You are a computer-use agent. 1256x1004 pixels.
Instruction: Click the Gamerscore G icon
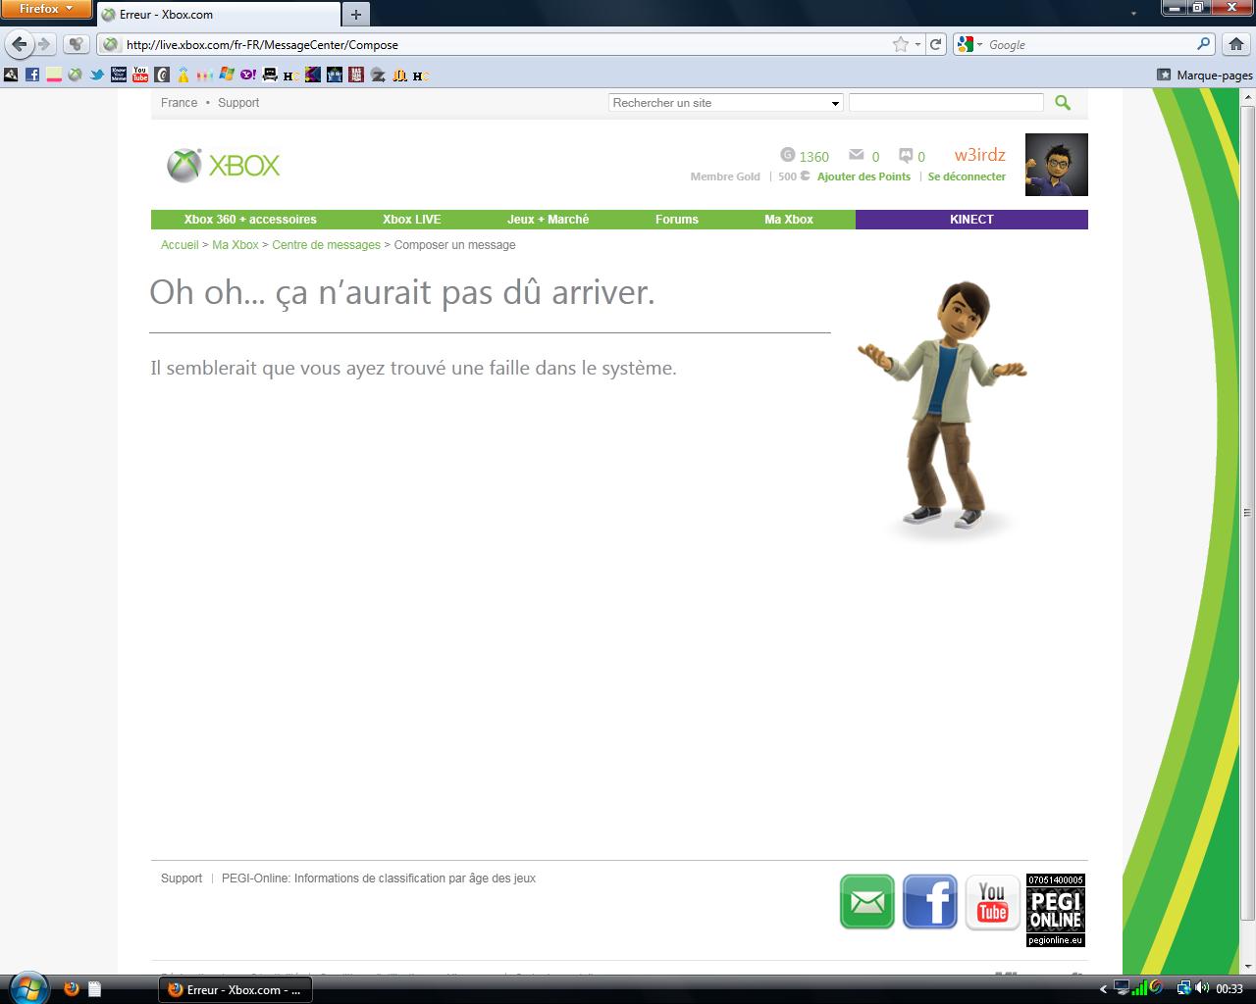(x=787, y=155)
